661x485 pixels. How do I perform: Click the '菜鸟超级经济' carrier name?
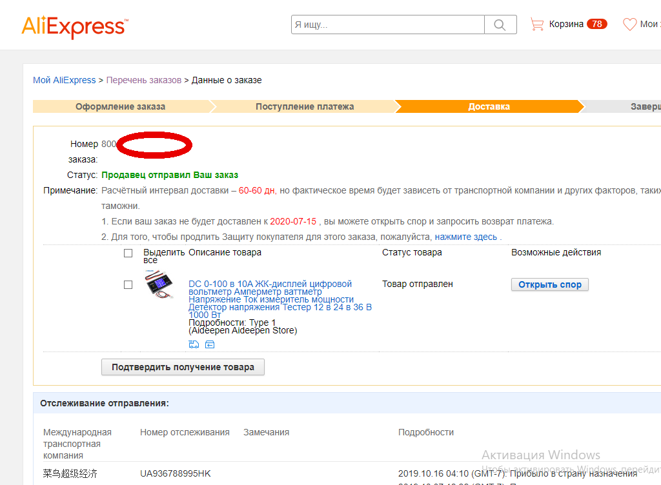[70, 473]
